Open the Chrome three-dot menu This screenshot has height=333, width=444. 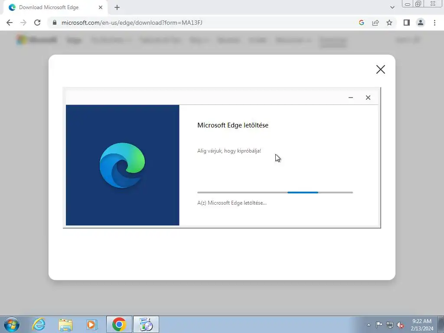(x=434, y=23)
